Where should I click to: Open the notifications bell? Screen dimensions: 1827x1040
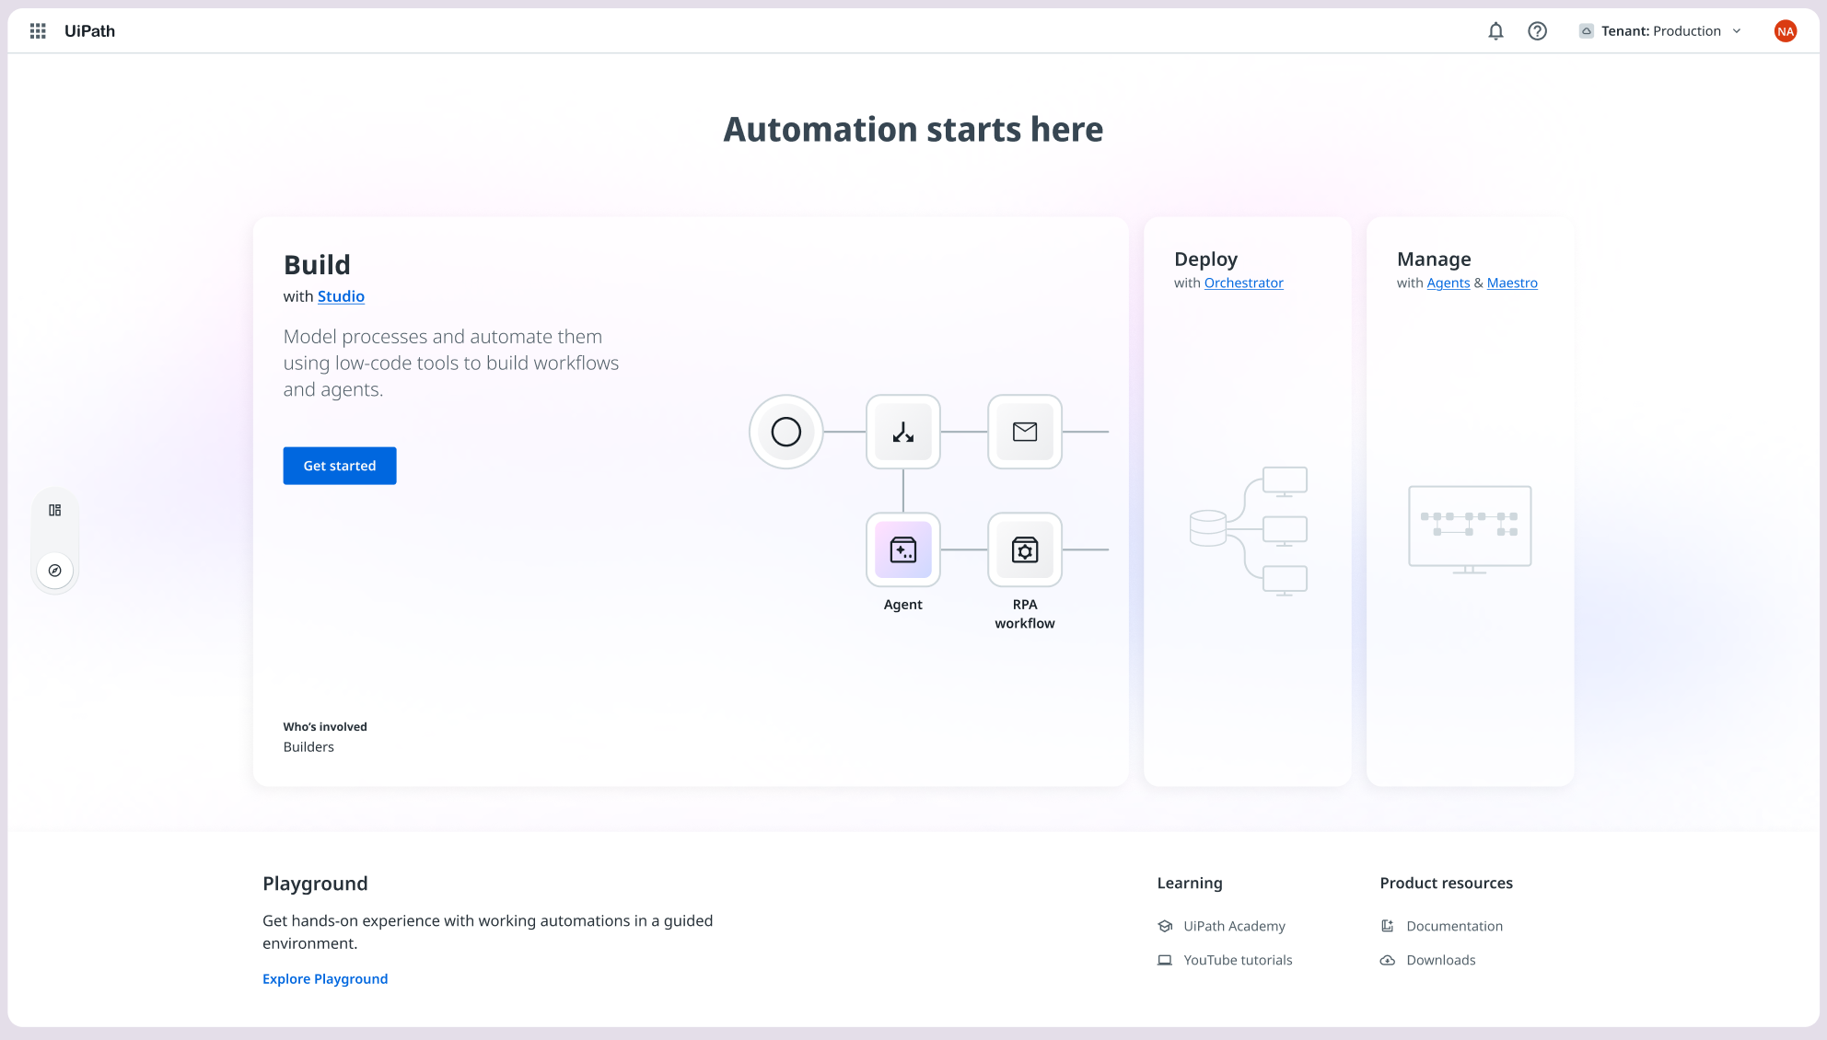(1495, 31)
